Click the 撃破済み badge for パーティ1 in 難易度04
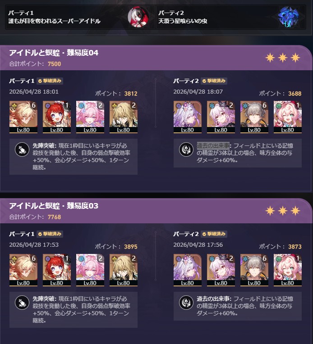 click(50, 81)
